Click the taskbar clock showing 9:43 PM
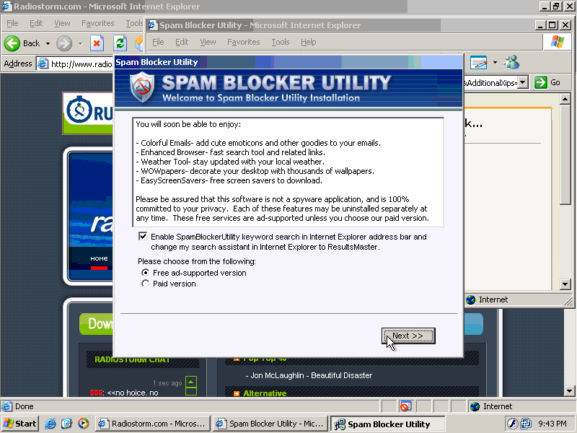Screen dimensions: 577x433 click(552, 424)
